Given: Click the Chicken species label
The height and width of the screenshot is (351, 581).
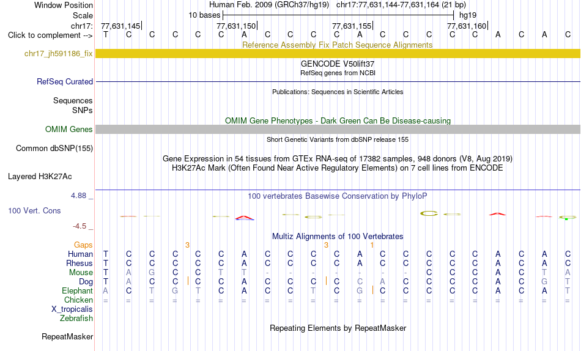Looking at the screenshot, I should (78, 300).
